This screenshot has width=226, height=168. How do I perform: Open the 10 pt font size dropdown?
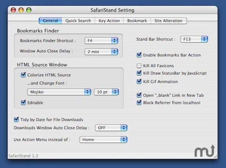pos(106,92)
